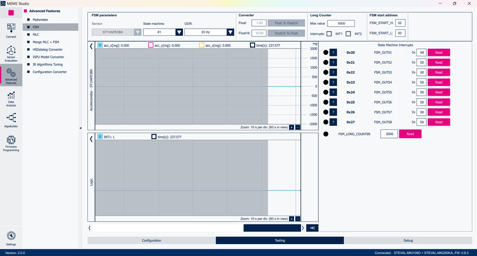Toggle INT1: L trace checkbox

pyautogui.click(x=100, y=137)
